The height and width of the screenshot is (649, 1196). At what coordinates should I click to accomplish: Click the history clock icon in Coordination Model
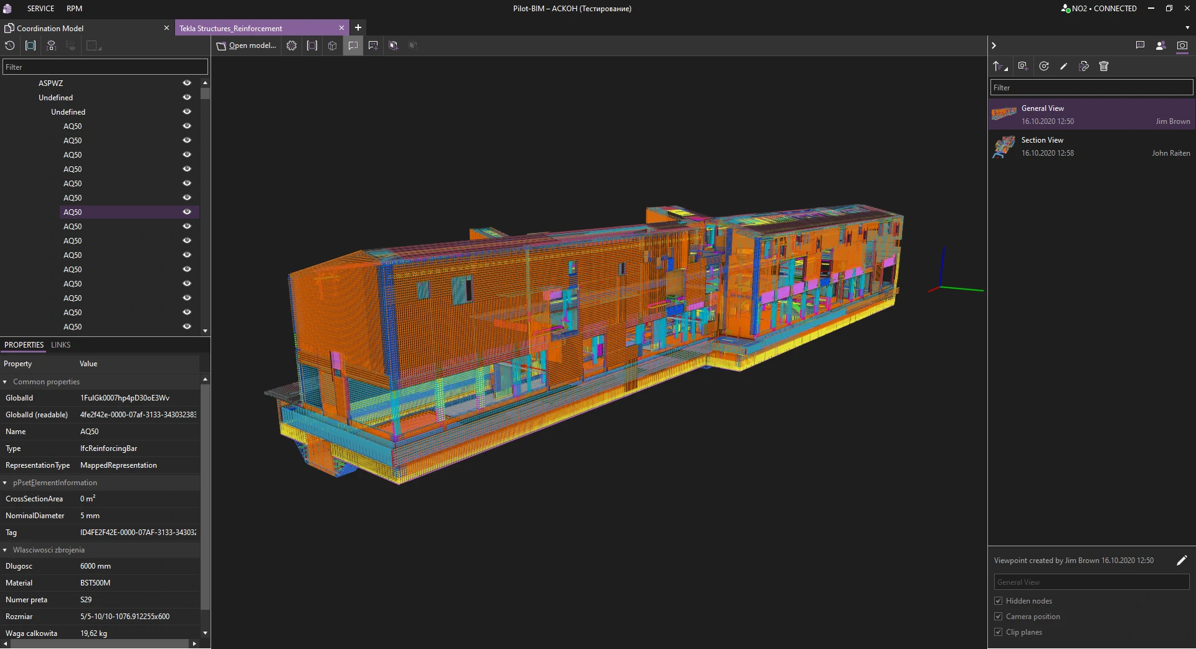click(x=10, y=45)
